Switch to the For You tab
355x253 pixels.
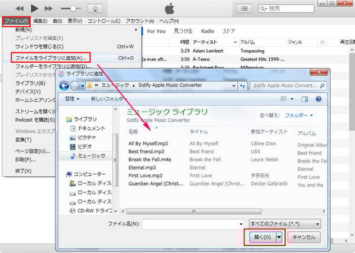click(156, 31)
